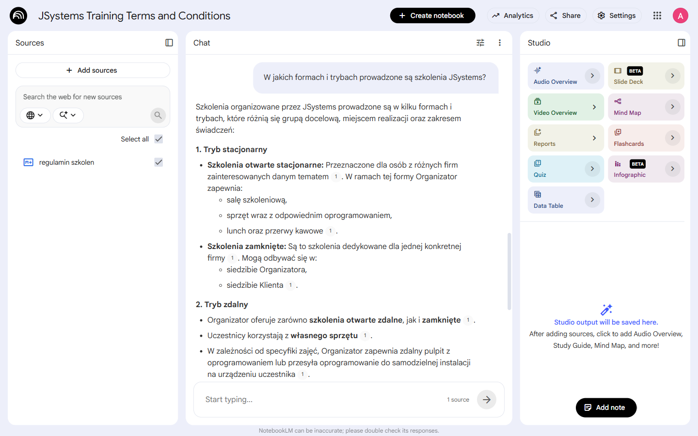Open the web source globe dropdown
The height and width of the screenshot is (436, 698).
click(35, 115)
